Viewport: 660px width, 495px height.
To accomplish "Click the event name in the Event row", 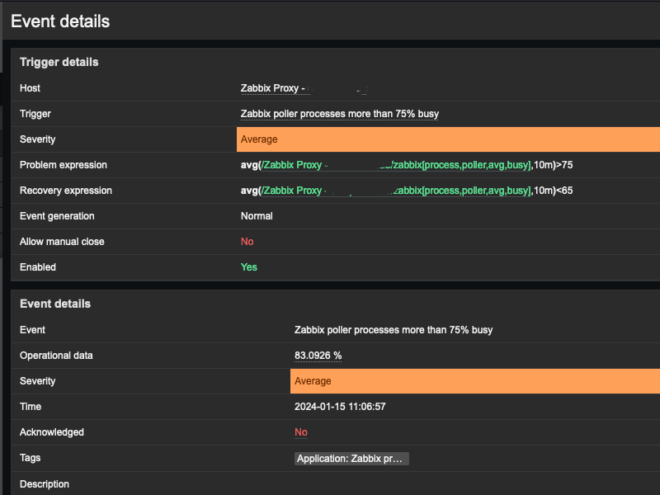I will click(394, 330).
